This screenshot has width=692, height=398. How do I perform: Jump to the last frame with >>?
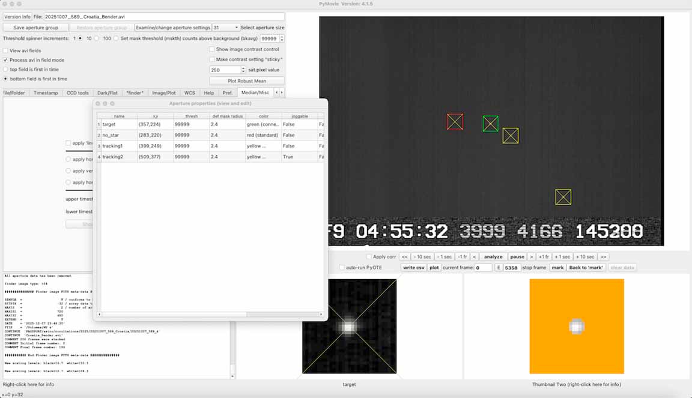point(603,257)
